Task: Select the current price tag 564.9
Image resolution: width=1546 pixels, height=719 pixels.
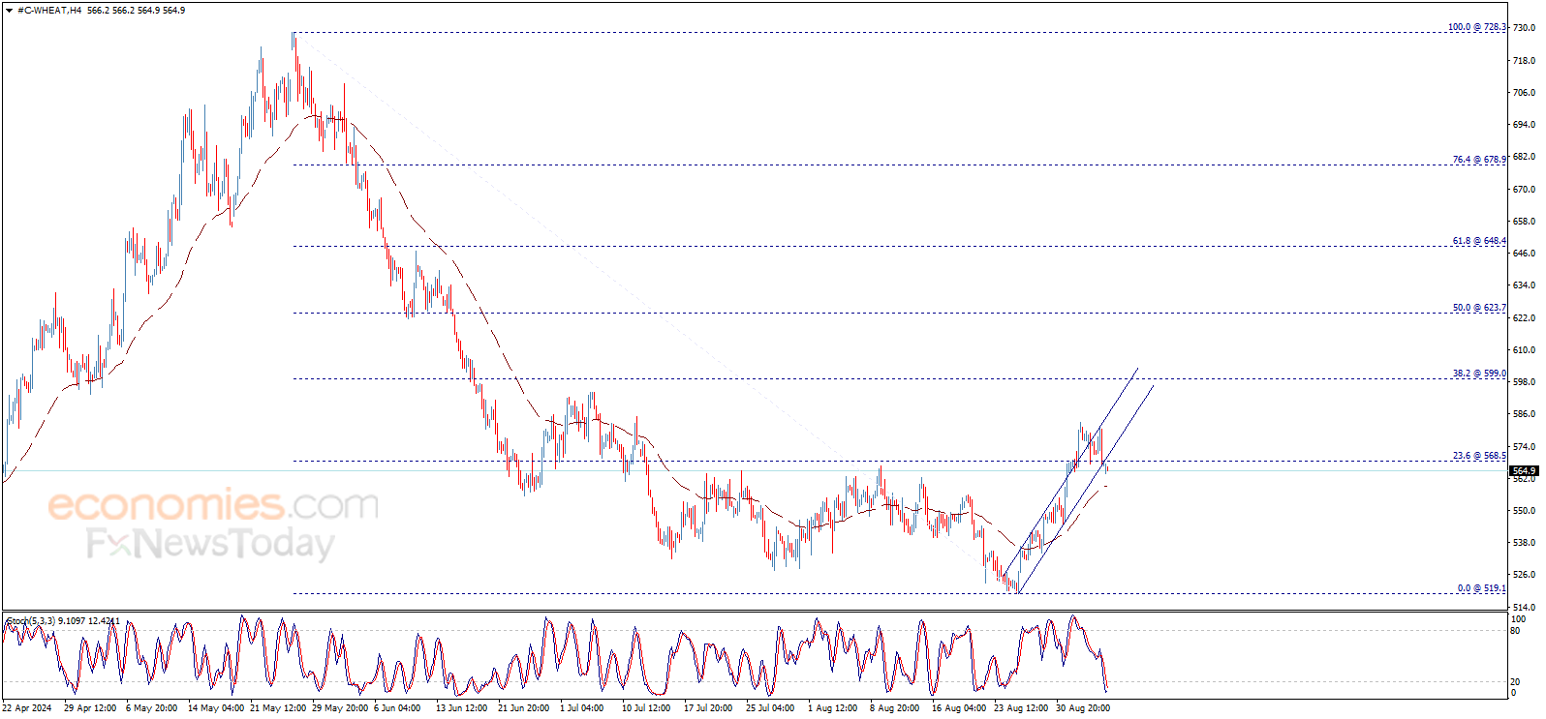Action: [1524, 470]
